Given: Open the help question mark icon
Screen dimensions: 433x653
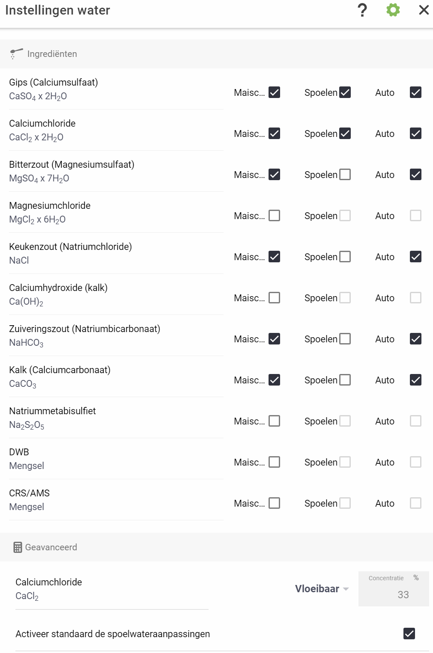Looking at the screenshot, I should (x=362, y=10).
